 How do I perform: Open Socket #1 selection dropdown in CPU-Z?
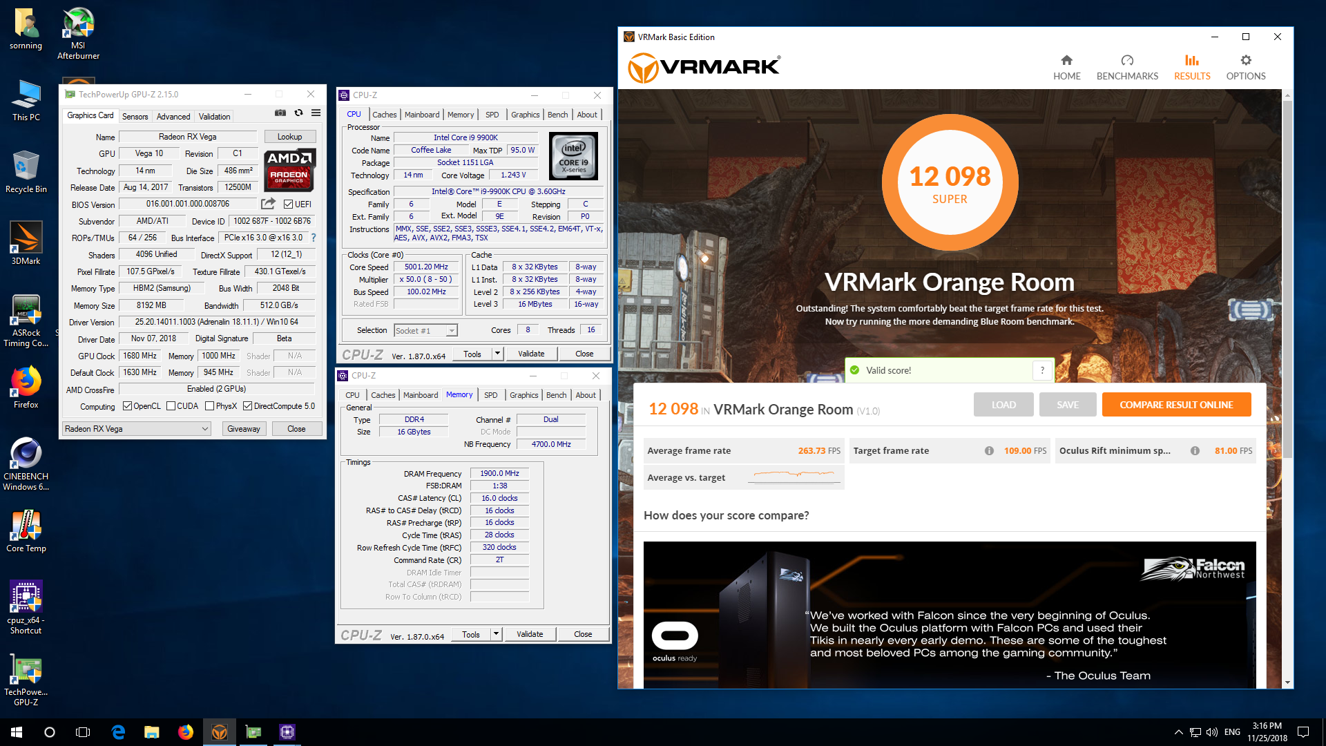coord(425,330)
